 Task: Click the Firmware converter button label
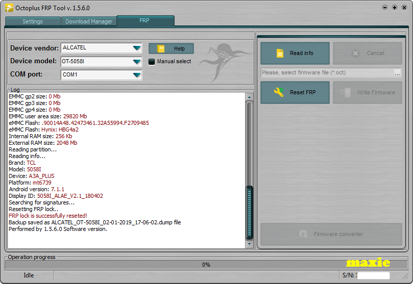(338, 234)
